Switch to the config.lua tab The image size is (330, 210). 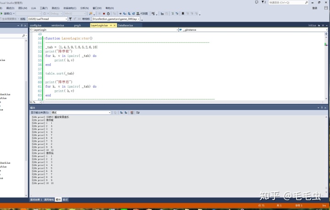[36, 25]
